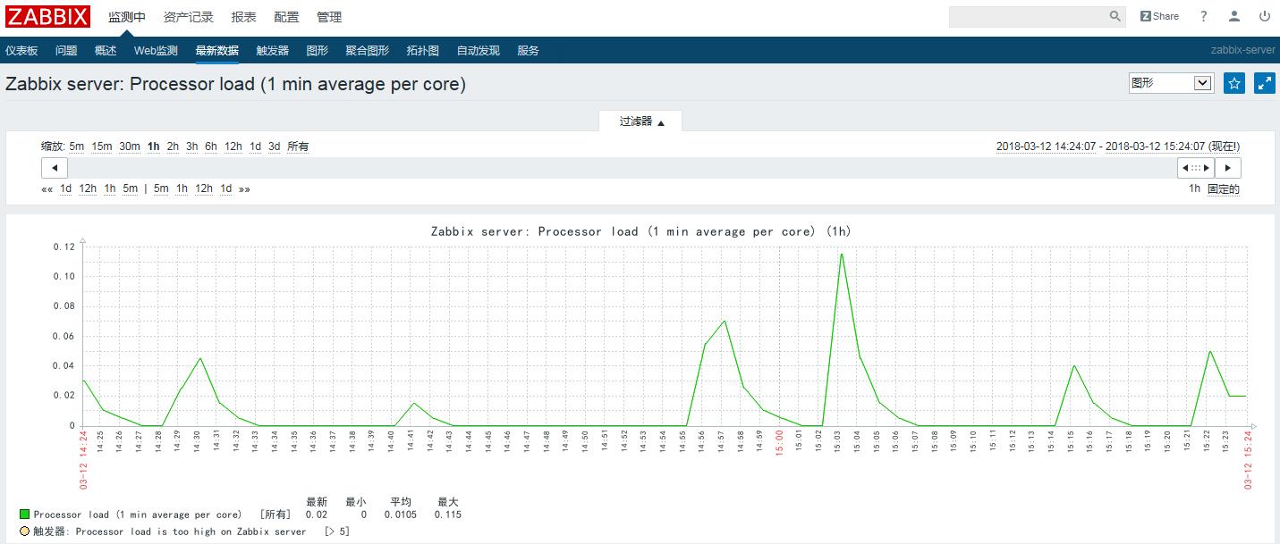1280x544 pixels.
Task: Switch to fullscreen mode
Action: pyautogui.click(x=1265, y=83)
